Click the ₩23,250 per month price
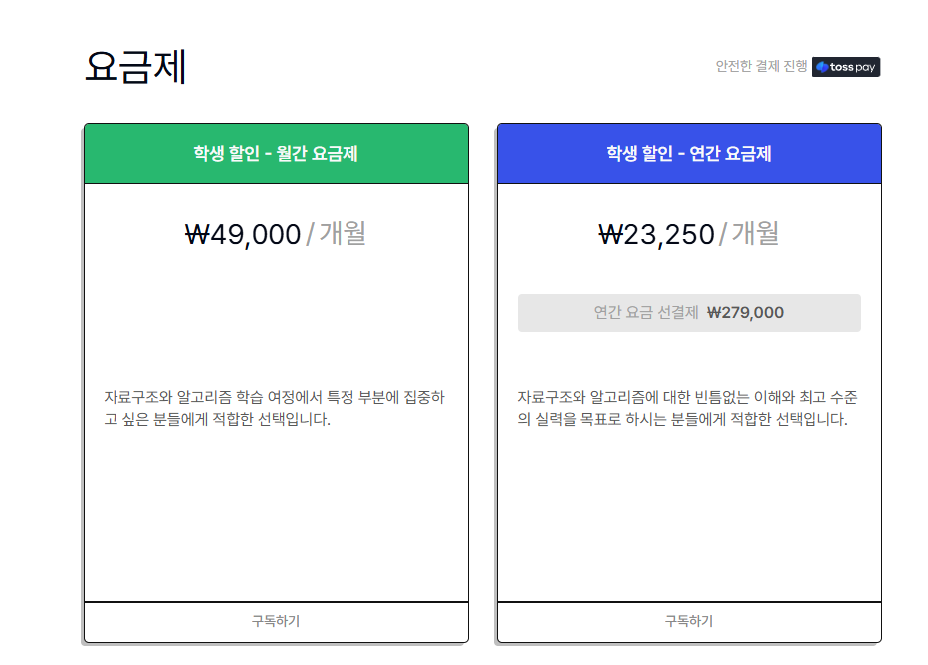This screenshot has width=928, height=665. point(657,234)
